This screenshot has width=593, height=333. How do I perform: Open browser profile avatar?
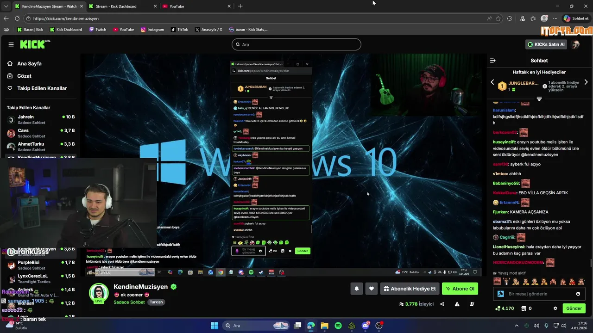tap(544, 18)
